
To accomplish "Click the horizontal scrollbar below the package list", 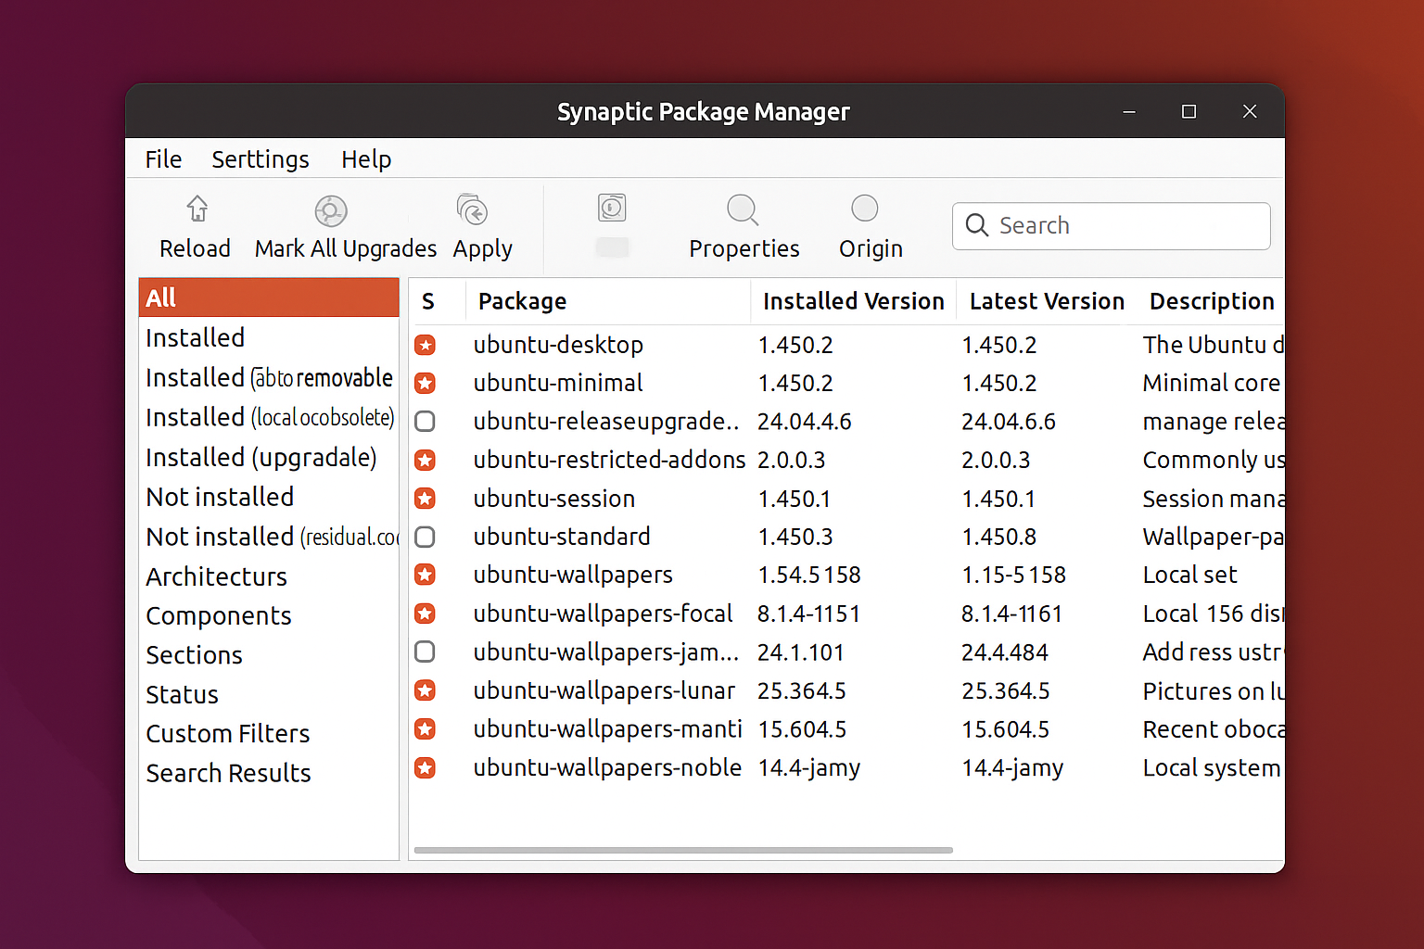I will click(683, 850).
